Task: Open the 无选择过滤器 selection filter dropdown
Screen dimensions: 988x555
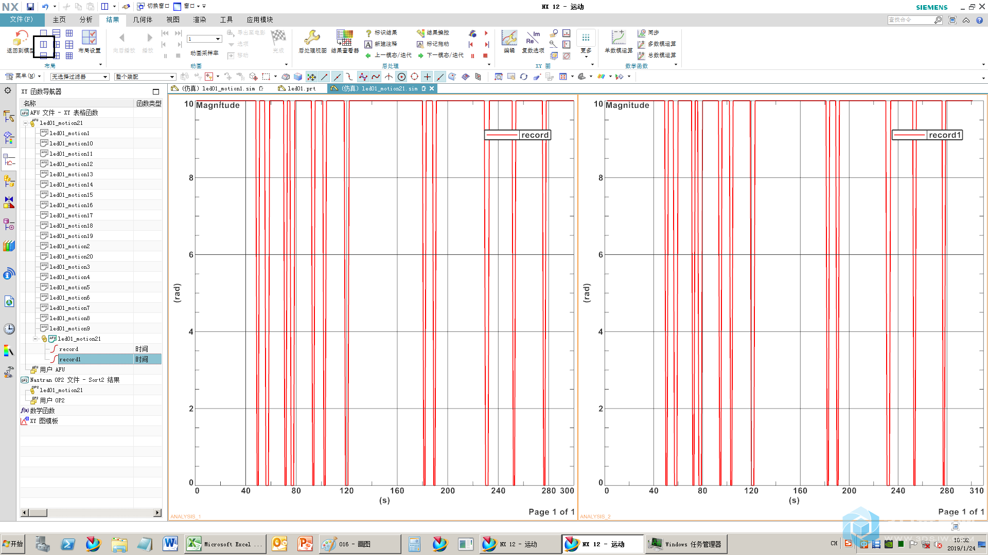Action: pyautogui.click(x=80, y=77)
